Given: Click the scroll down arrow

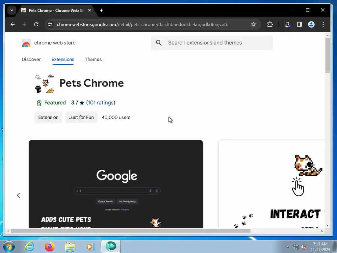Looking at the screenshot, I should tap(327, 225).
